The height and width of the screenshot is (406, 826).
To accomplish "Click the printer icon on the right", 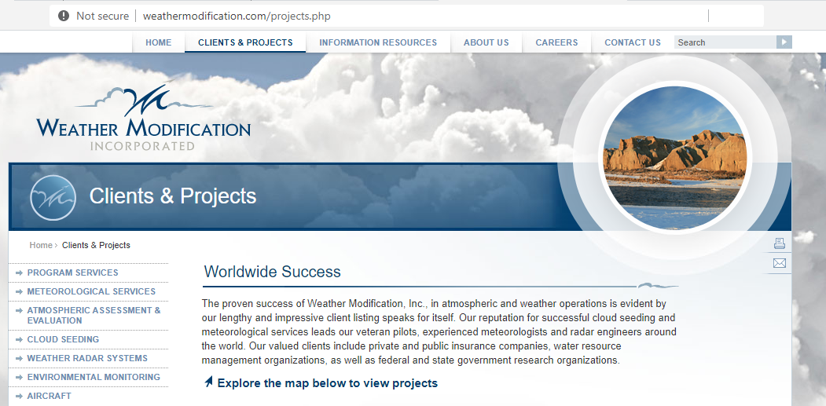I will (780, 243).
